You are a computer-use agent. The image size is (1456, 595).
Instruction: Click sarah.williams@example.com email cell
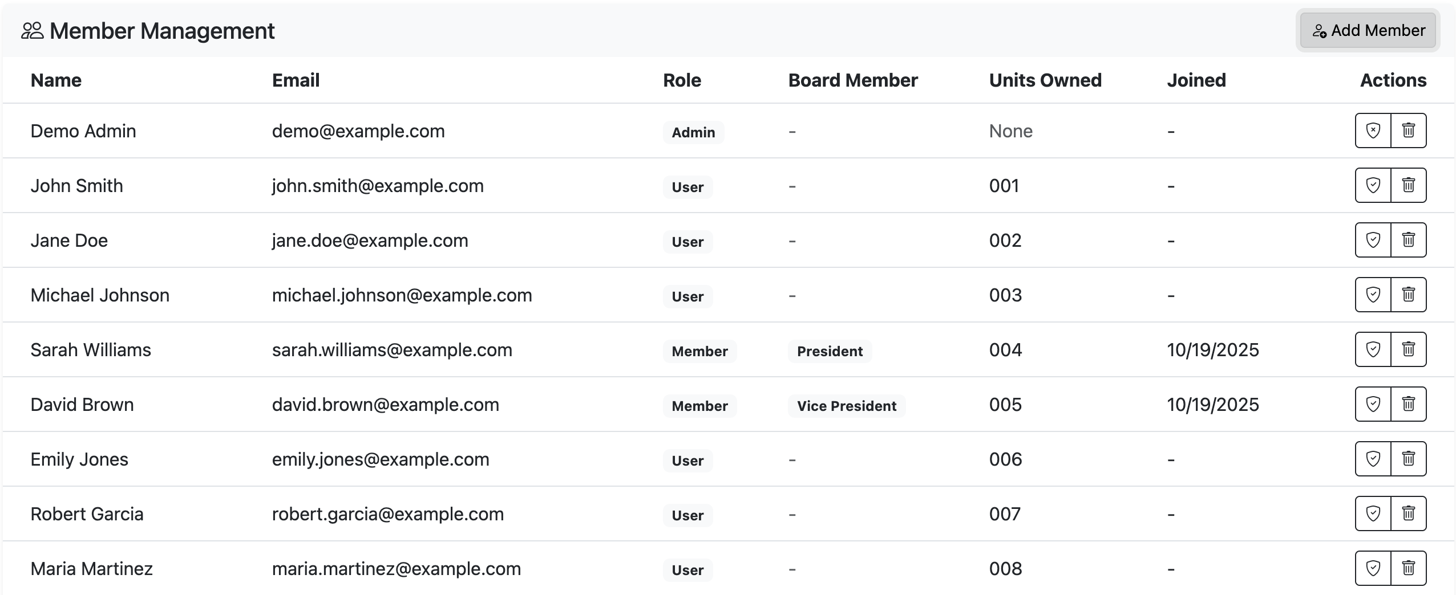[392, 350]
